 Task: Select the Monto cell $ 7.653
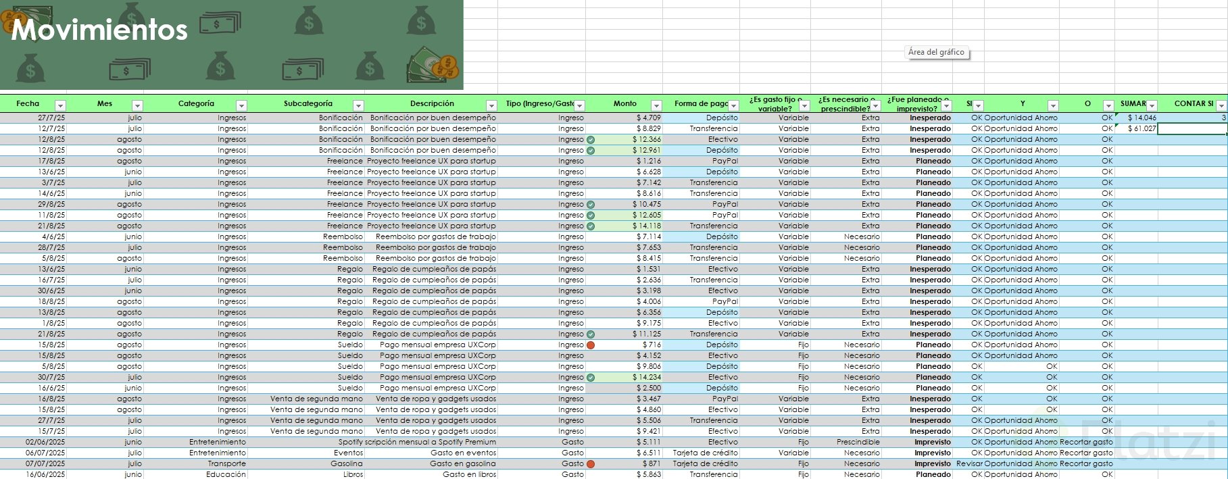624,247
